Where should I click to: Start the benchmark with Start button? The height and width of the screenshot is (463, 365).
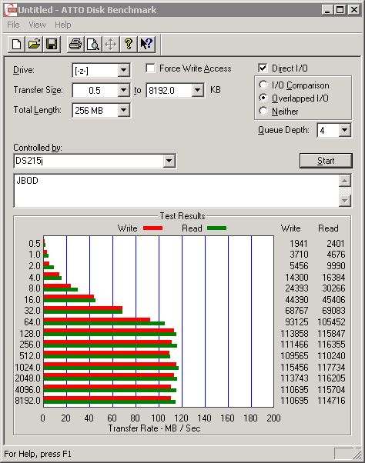point(326,161)
